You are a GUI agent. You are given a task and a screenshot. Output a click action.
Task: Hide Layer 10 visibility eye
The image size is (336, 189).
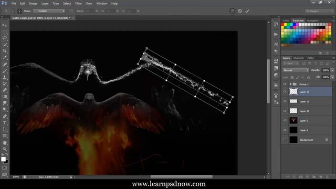285,111
